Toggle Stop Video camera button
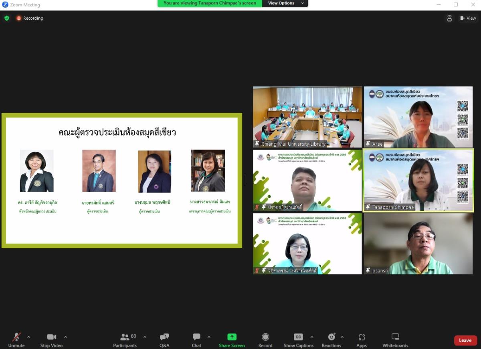 51,340
